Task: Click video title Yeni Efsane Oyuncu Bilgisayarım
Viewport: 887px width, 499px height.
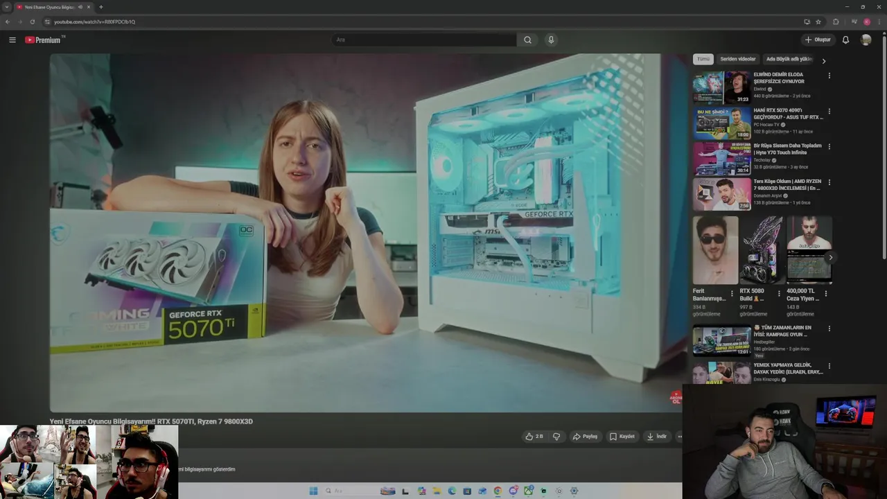Action: 151,421
